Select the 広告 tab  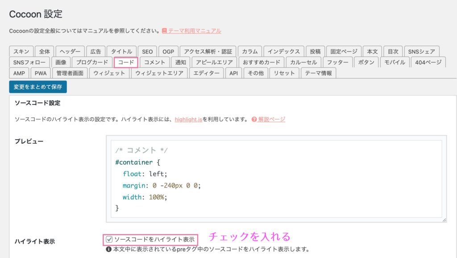click(96, 51)
